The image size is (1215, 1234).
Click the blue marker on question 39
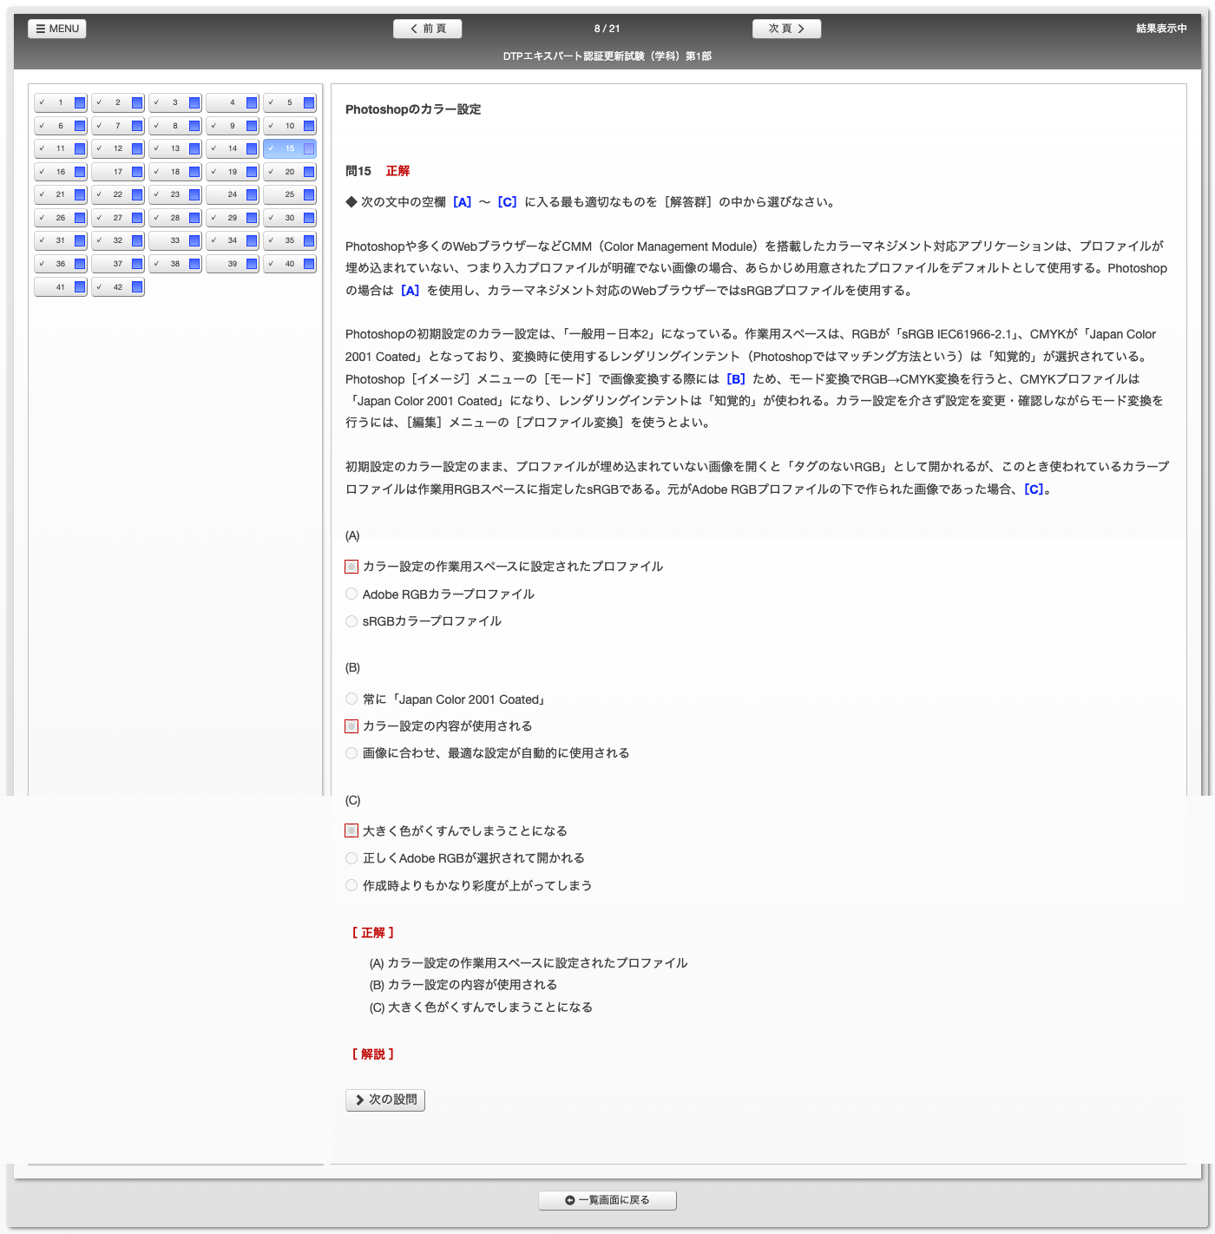(252, 264)
